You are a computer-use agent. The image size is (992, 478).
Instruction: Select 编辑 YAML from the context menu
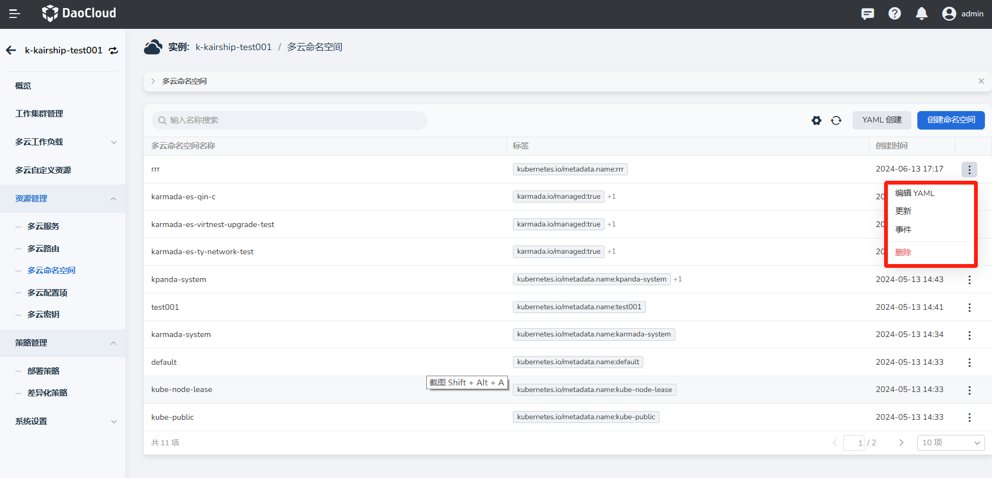pos(915,193)
